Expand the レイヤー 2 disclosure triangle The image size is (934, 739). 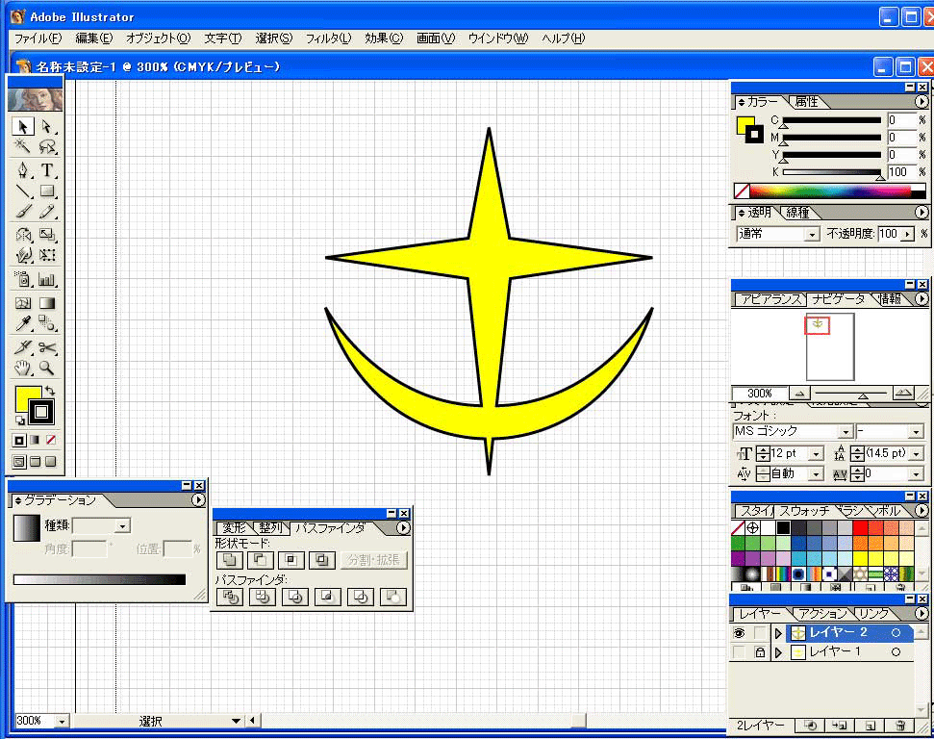pos(778,633)
